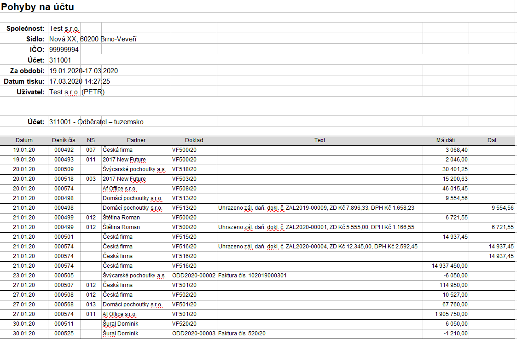Click the Datum column header

tap(24, 140)
